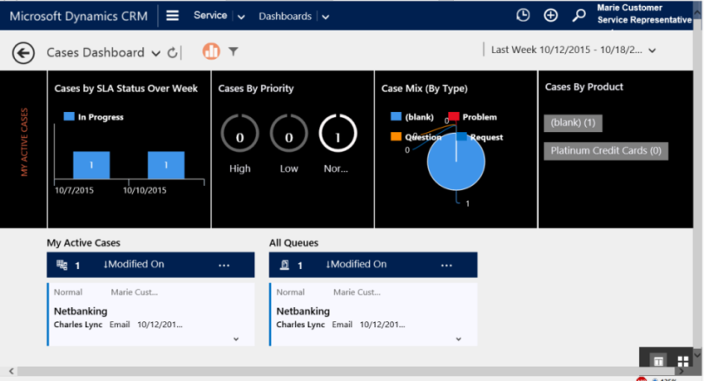
Task: Click the MY ACTIVE CASES vertical label
Action: click(24, 142)
